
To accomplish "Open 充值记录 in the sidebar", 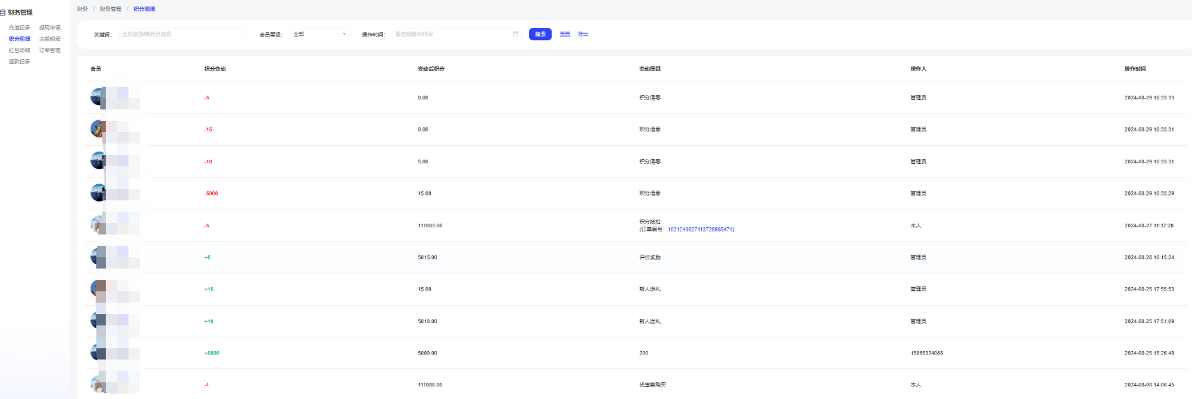I will coord(19,28).
